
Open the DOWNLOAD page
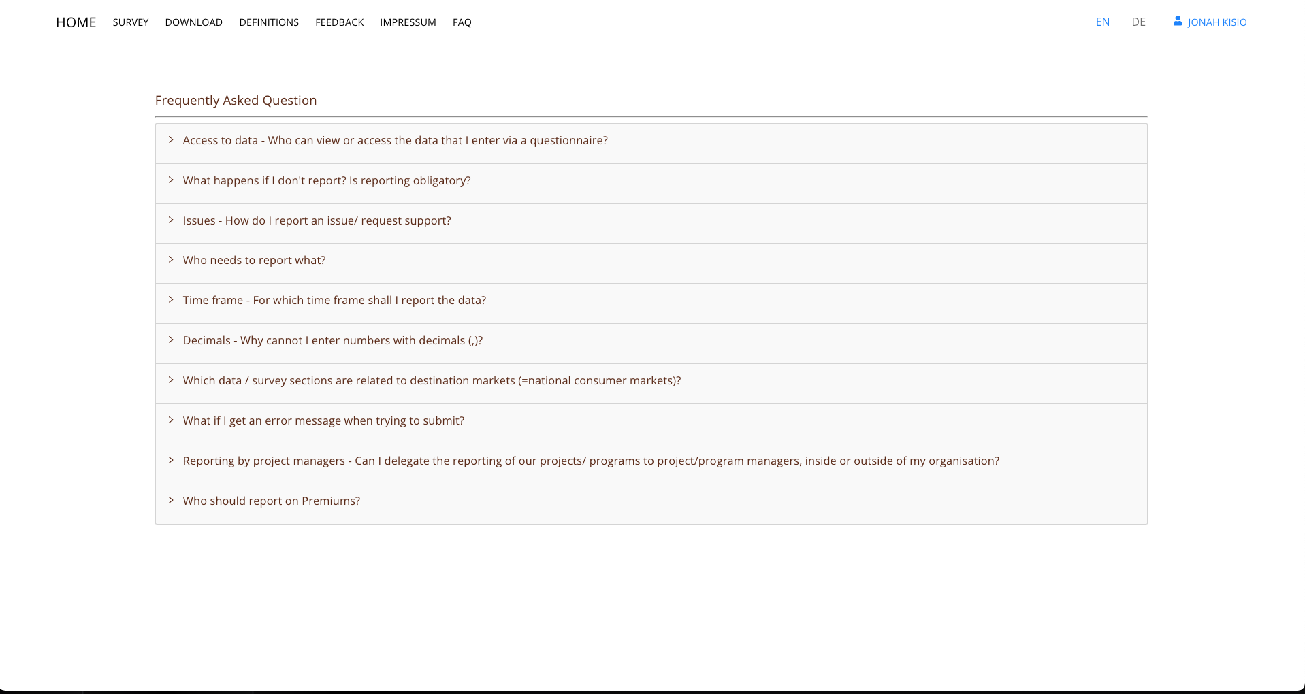point(194,22)
